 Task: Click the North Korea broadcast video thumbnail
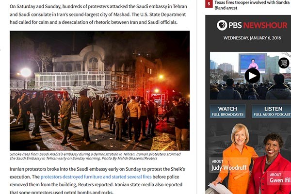(x=250, y=76)
